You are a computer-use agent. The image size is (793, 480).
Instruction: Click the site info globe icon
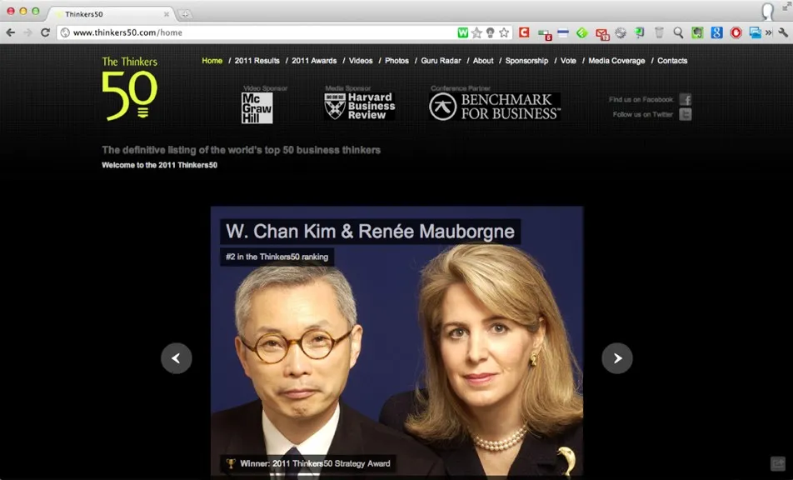[65, 32]
